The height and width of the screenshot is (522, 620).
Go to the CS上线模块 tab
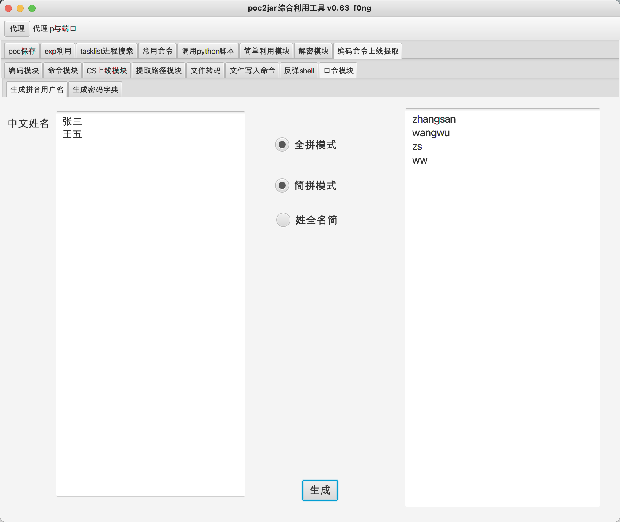pos(107,71)
